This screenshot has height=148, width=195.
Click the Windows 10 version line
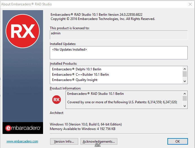tap(86, 124)
